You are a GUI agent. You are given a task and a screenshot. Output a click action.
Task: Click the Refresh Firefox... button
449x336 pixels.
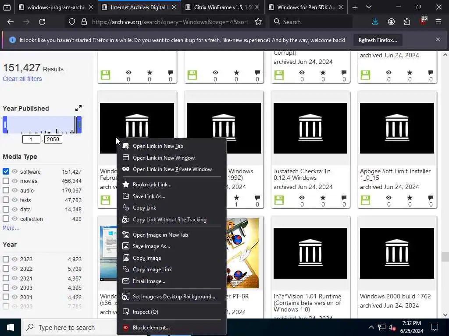378,40
